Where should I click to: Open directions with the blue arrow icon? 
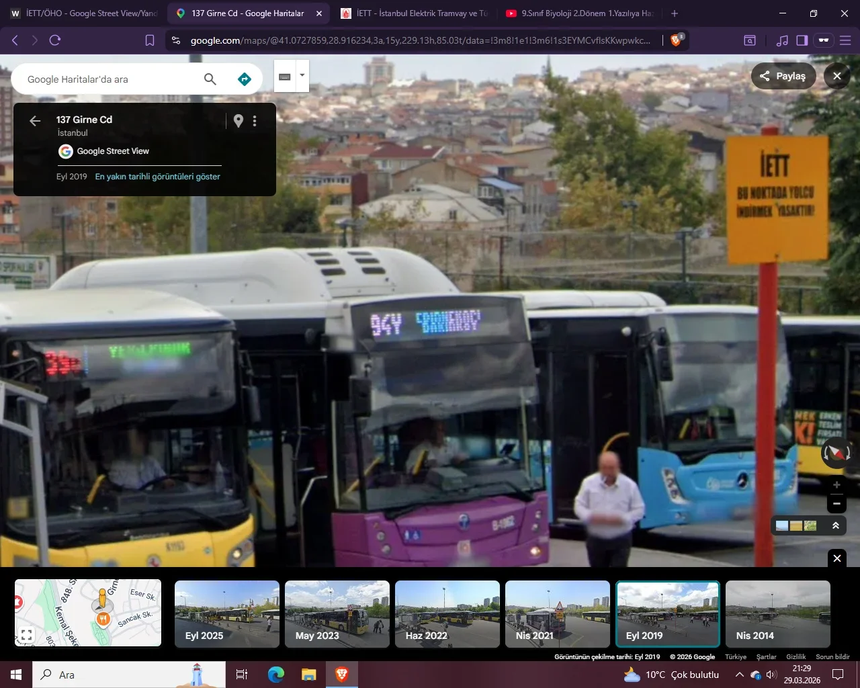click(245, 79)
